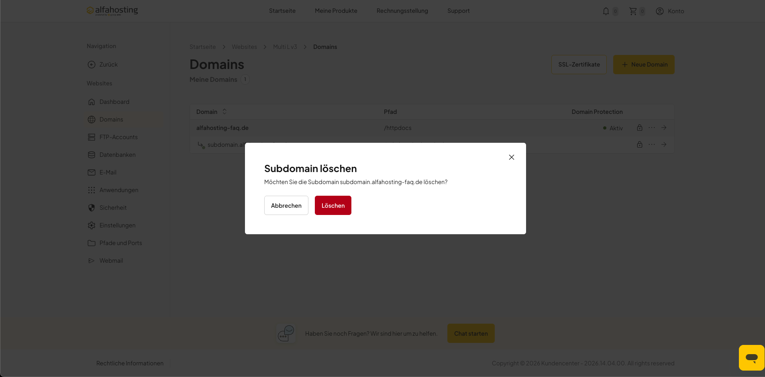Image resolution: width=765 pixels, height=377 pixels.
Task: Open the notifications bell icon
Action: 606,11
